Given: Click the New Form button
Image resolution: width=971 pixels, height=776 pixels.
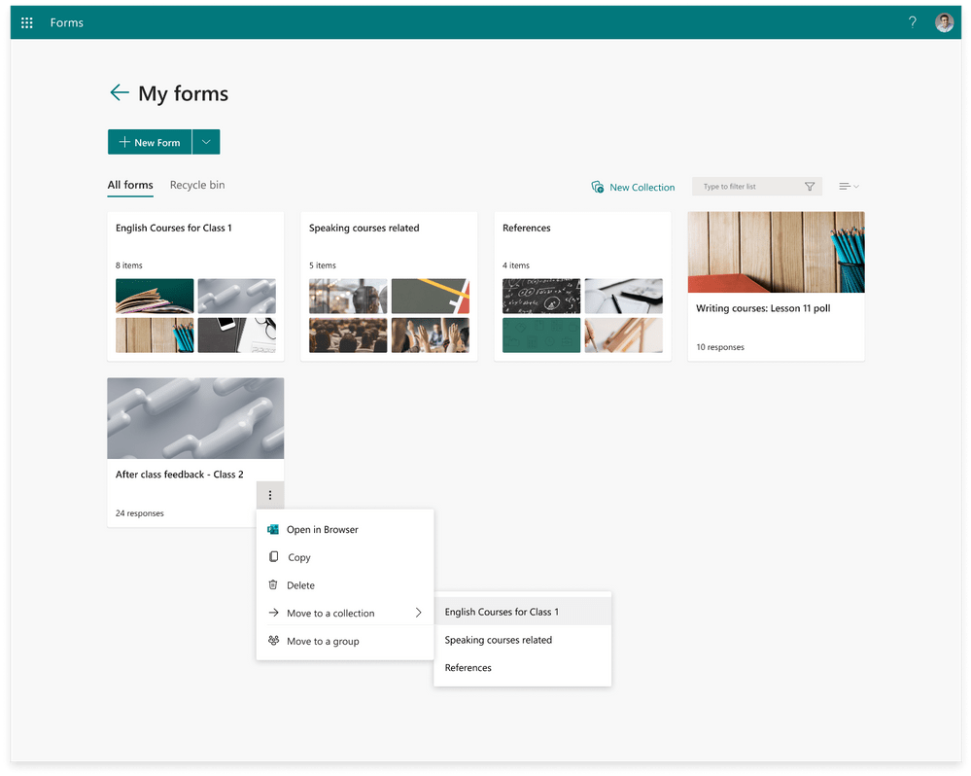Looking at the screenshot, I should (x=150, y=141).
